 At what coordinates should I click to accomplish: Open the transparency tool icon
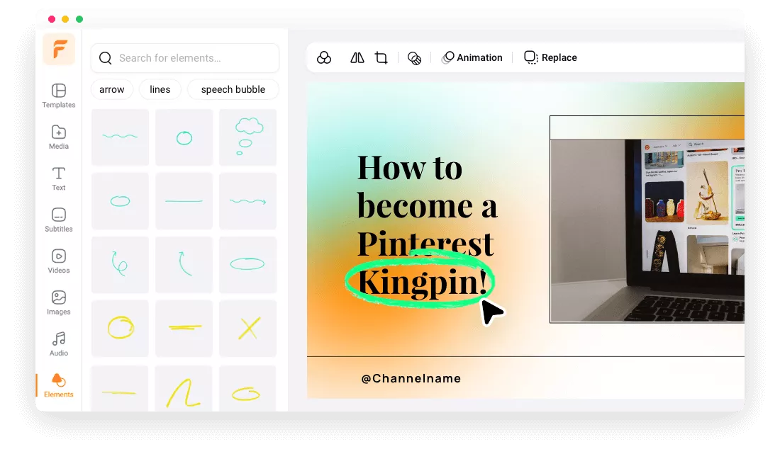[x=414, y=58]
